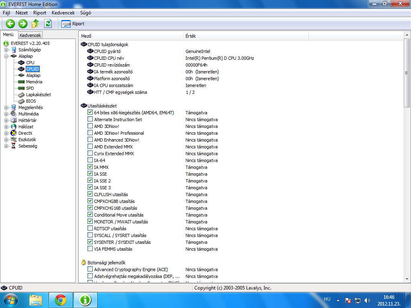Click the Megjelenítés display icon
This screenshot has width=411, height=308.
click(x=14, y=107)
